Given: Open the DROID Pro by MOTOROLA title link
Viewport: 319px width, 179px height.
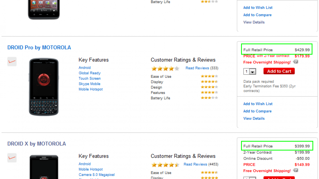Looking at the screenshot, I should click(x=39, y=48).
